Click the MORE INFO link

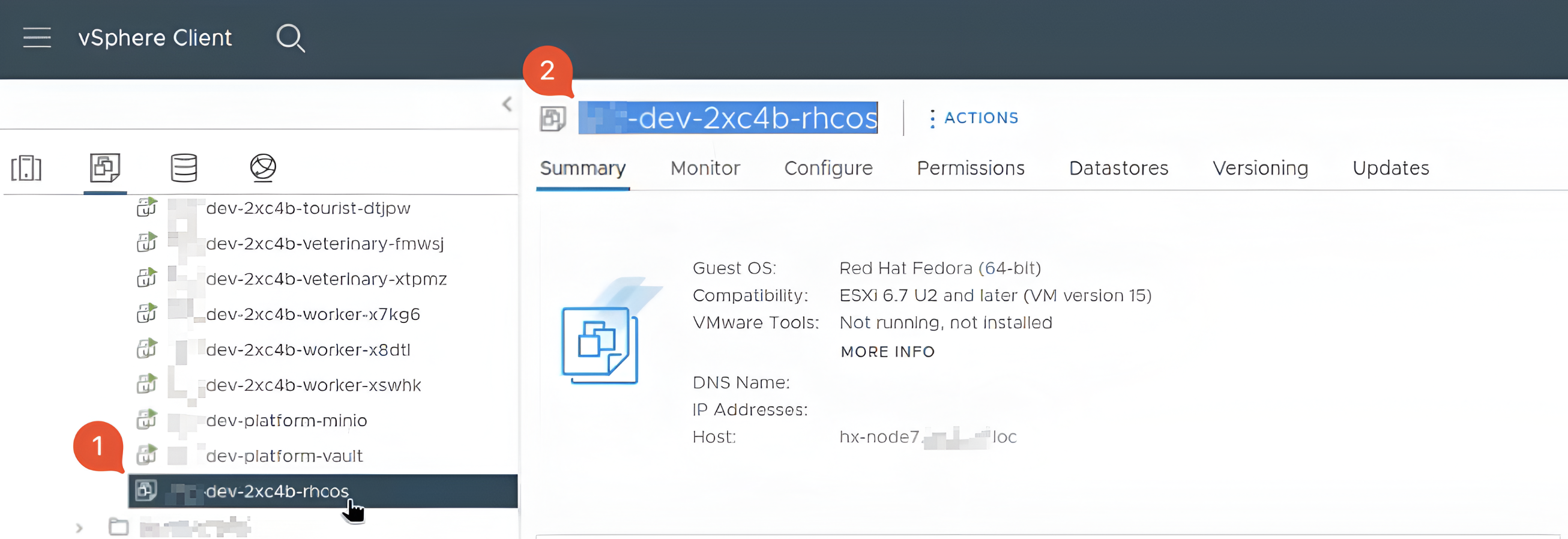887,352
